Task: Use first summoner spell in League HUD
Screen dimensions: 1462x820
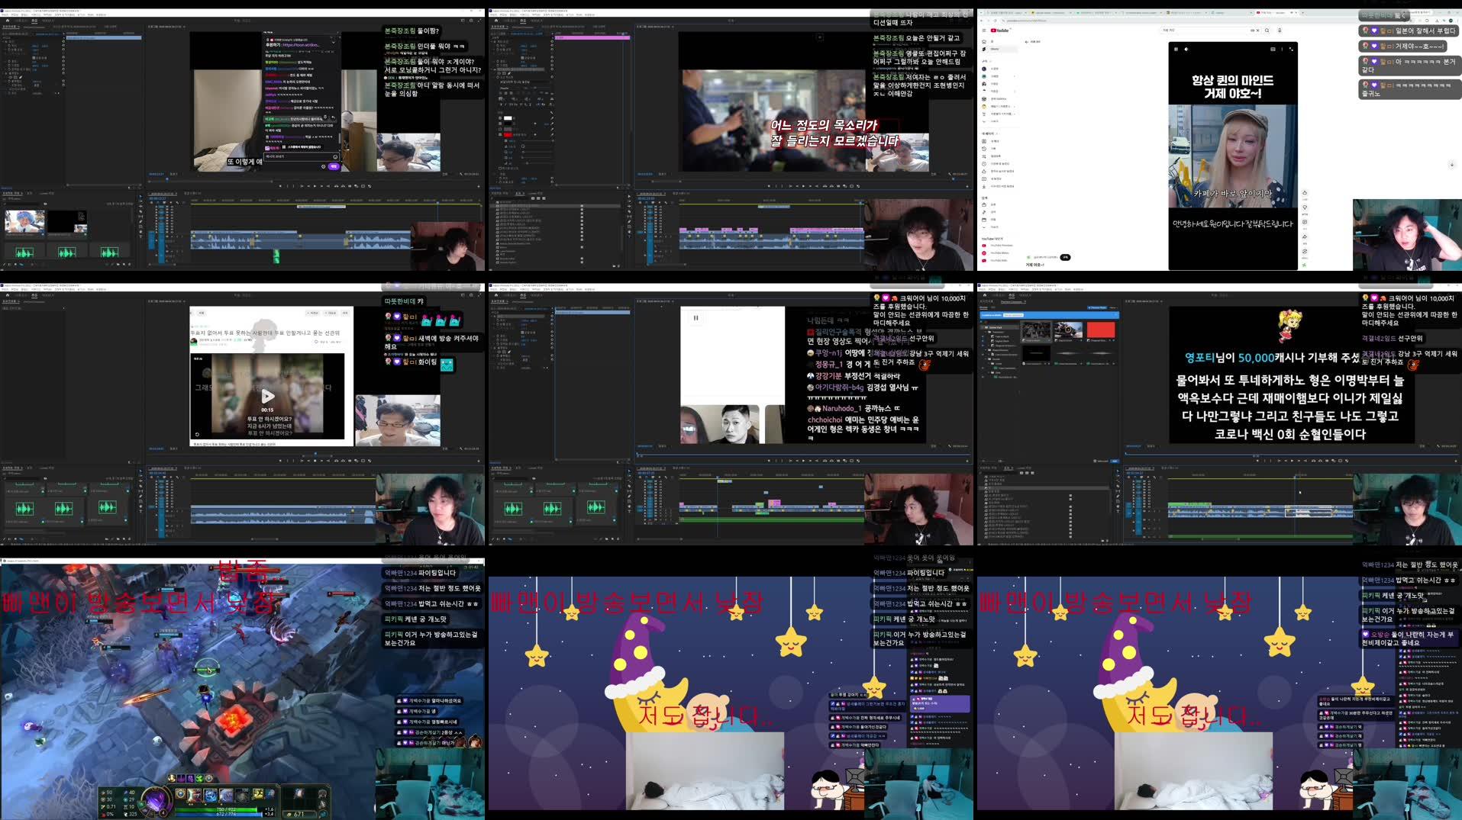Action: [258, 794]
